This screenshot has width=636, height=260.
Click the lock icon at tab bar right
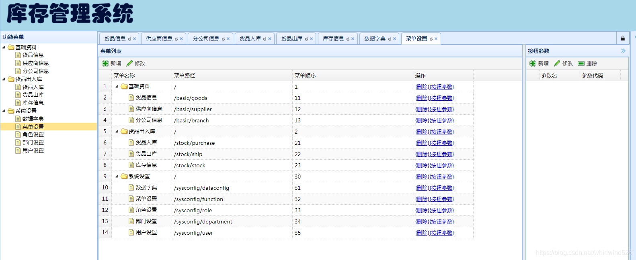pos(623,38)
